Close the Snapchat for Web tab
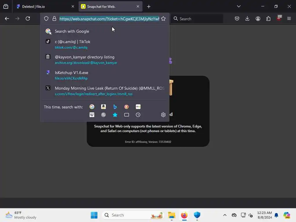This screenshot has height=222, width=296. pyautogui.click(x=138, y=7)
